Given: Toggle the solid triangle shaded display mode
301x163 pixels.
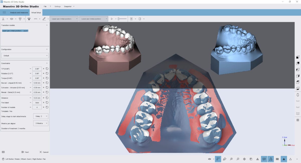Looking at the screenshot, I should coord(284,159).
